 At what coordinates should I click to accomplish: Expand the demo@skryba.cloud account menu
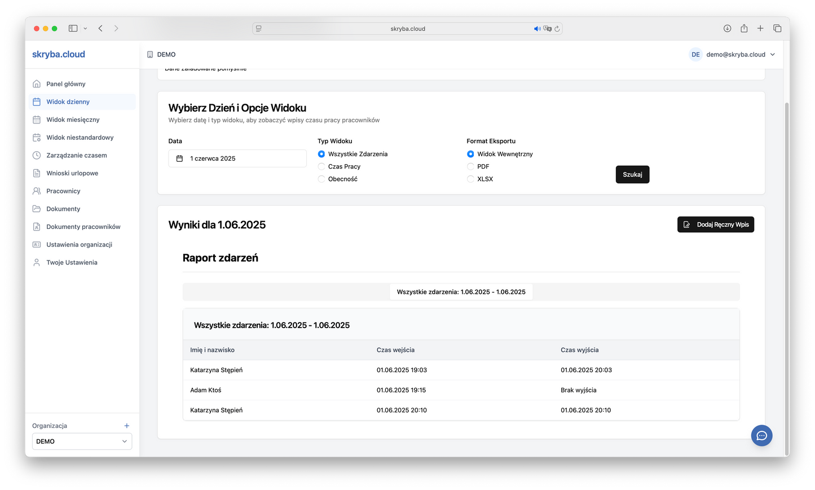pyautogui.click(x=733, y=55)
